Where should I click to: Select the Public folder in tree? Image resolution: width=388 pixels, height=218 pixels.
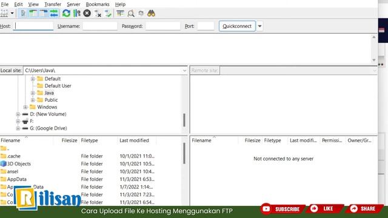click(x=51, y=100)
